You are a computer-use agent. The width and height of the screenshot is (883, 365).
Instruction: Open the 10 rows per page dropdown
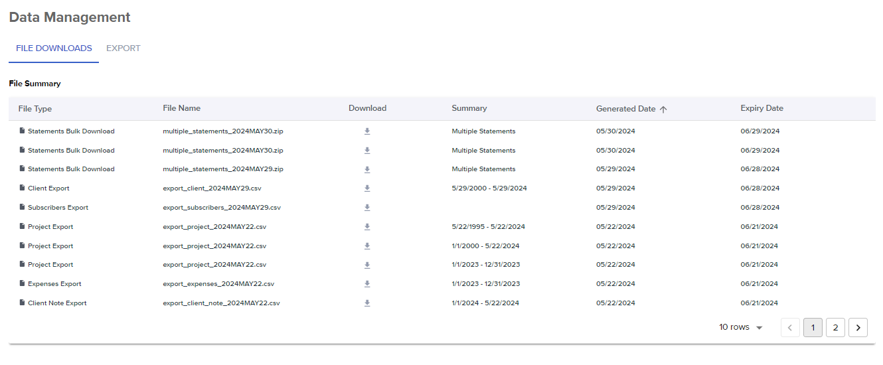coord(741,327)
